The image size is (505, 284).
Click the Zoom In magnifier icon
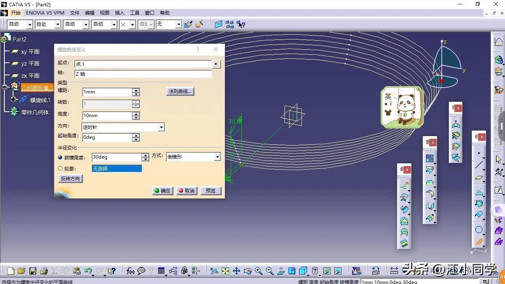click(258, 271)
